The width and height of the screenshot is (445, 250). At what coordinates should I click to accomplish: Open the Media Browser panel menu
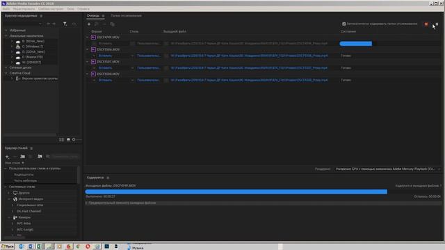41,16
